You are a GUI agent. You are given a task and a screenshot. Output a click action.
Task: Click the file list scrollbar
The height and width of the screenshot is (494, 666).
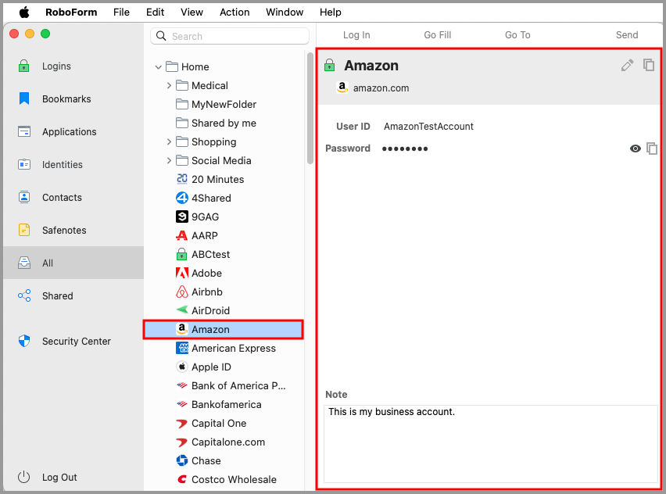point(310,109)
